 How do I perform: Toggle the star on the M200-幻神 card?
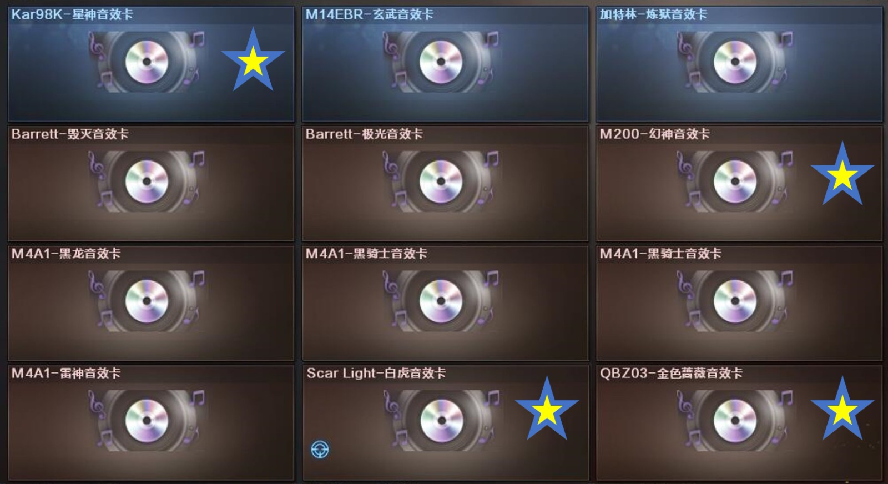(842, 174)
